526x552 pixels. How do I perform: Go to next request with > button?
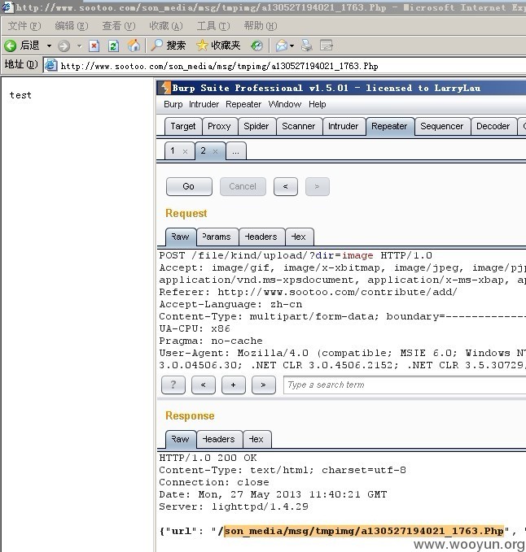(x=318, y=187)
